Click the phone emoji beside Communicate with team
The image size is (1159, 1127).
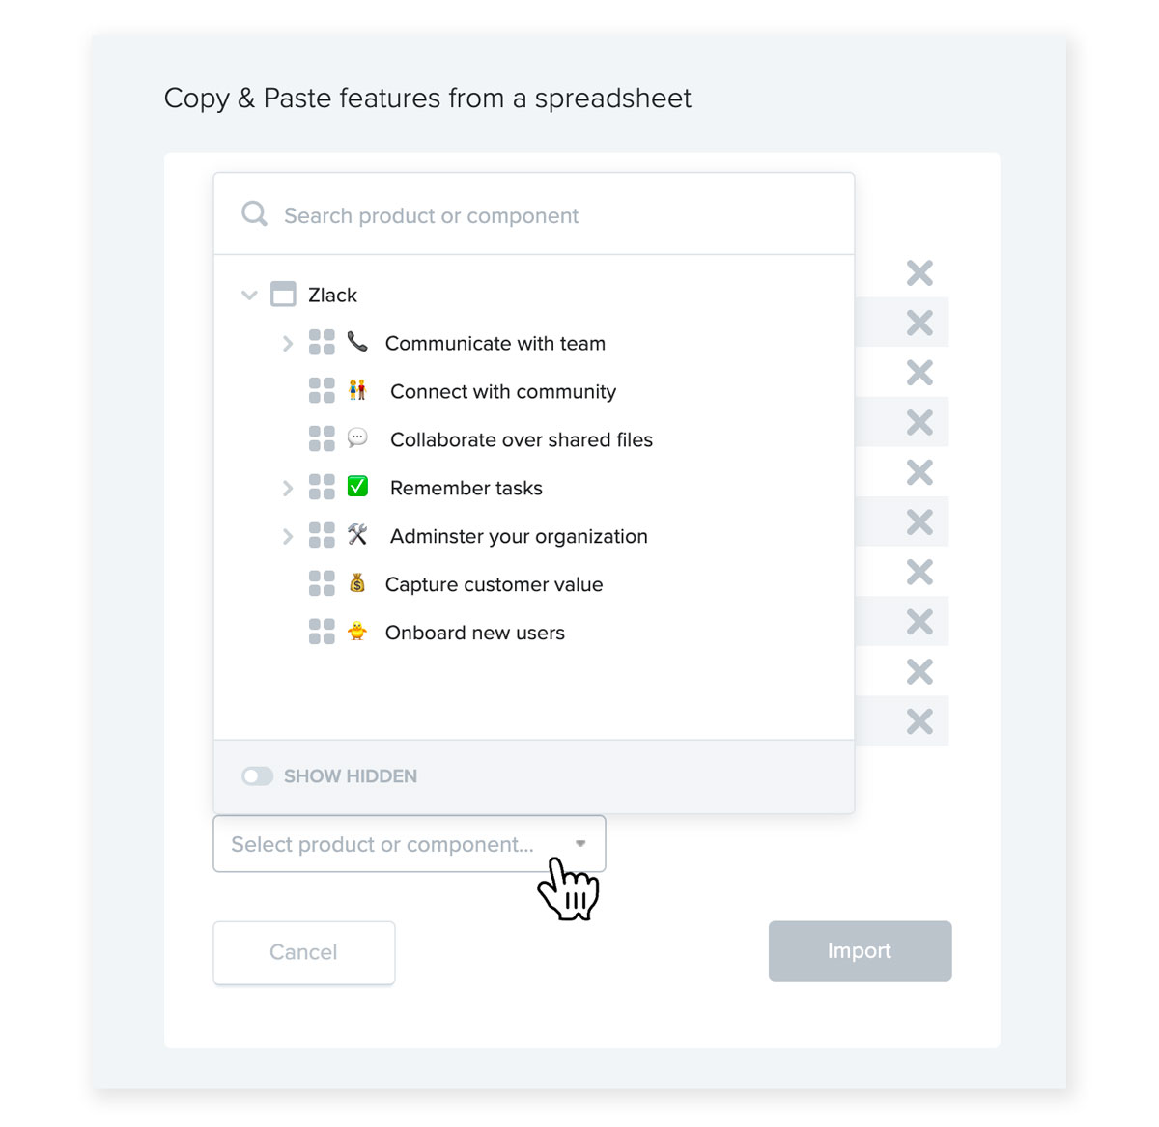pyautogui.click(x=357, y=341)
